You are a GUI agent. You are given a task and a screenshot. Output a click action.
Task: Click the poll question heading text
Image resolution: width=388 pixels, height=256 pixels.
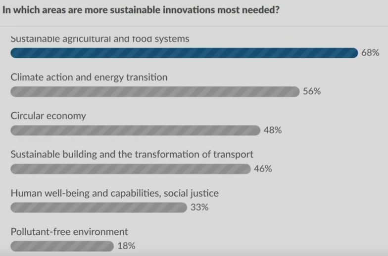pos(141,10)
